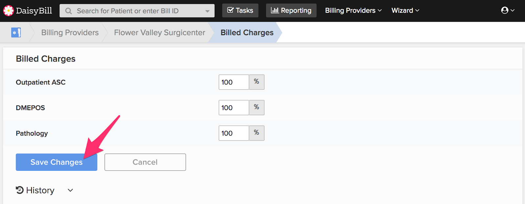Open the Reporting page
The height and width of the screenshot is (204, 525).
coord(291,11)
